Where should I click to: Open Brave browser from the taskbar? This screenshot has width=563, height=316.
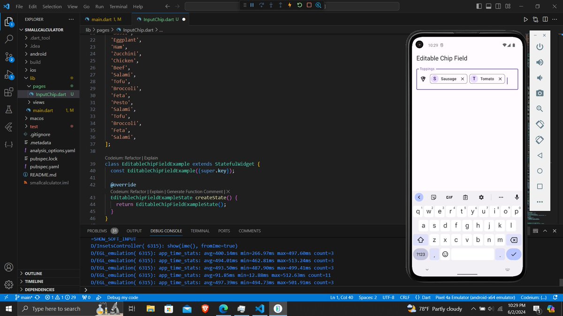click(x=206, y=309)
